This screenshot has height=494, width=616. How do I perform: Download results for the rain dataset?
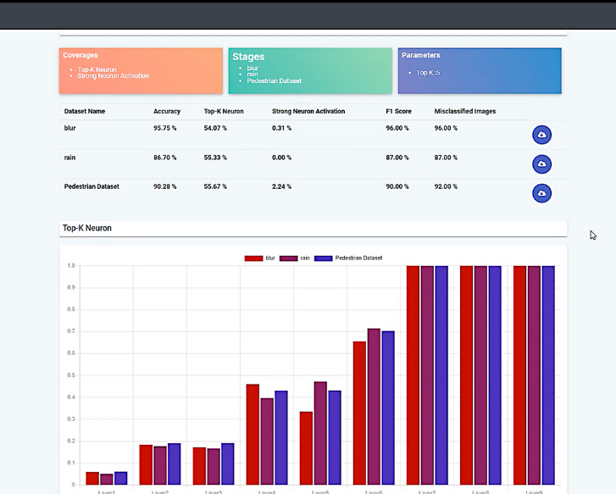point(541,164)
